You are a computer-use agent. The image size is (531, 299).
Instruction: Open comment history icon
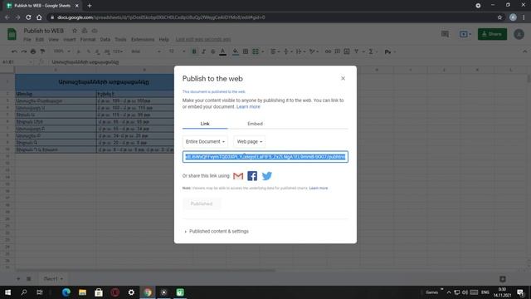445,34
